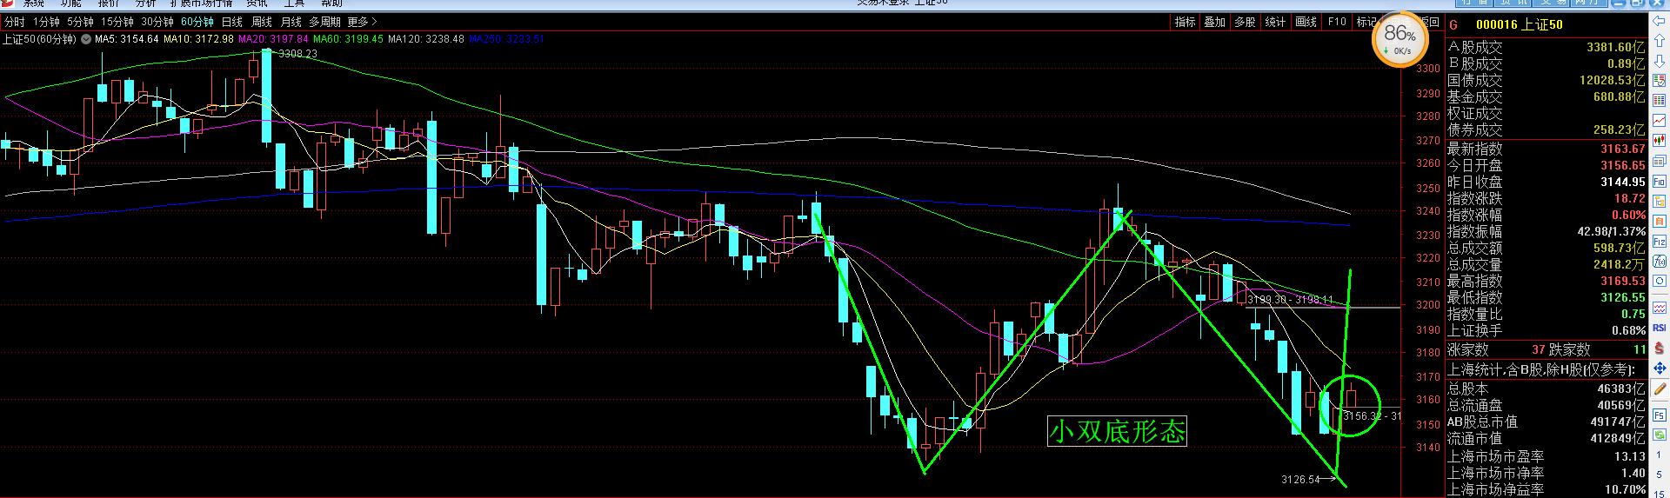This screenshot has height=498, width=1670.
Task: Open the f(x) formula icon
Action: click(x=1659, y=262)
